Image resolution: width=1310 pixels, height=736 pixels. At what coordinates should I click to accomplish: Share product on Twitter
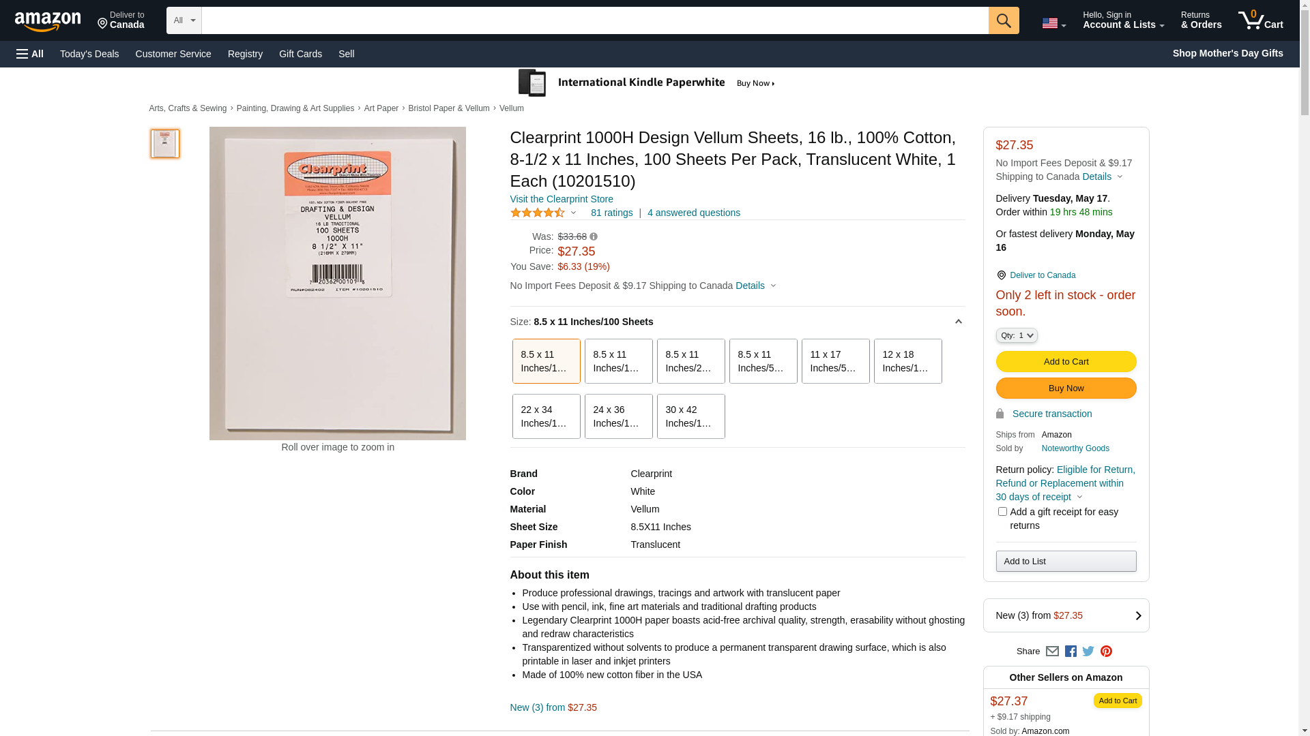pyautogui.click(x=1088, y=651)
